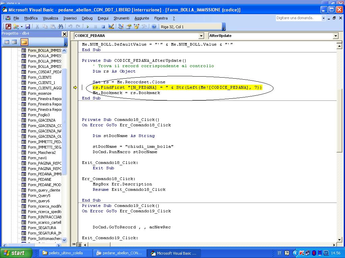Open the Properties Window toolbar icon
The width and height of the screenshot is (345, 258).
[x=129, y=27]
